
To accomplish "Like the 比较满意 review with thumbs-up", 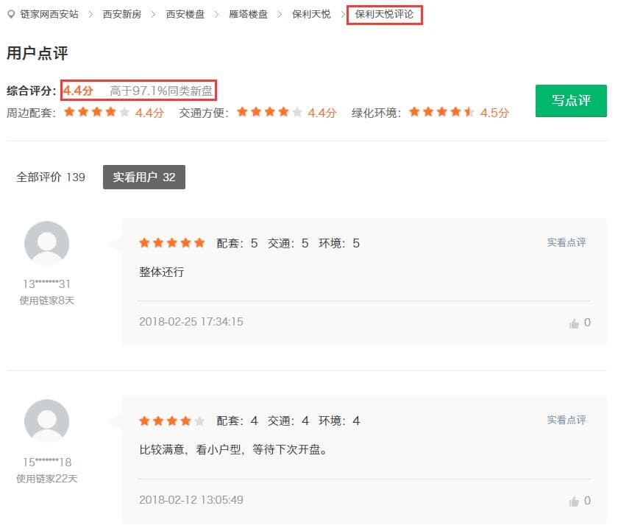I will (x=574, y=502).
